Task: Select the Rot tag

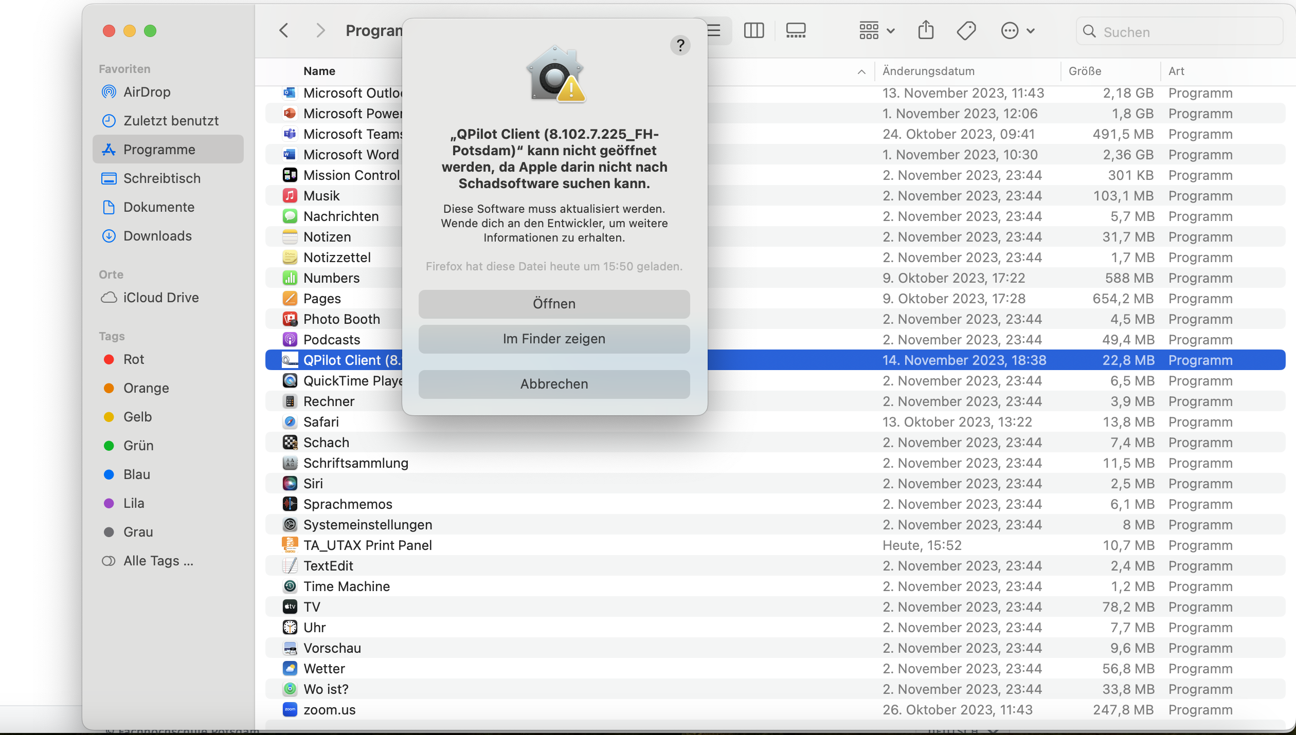Action: point(168,359)
